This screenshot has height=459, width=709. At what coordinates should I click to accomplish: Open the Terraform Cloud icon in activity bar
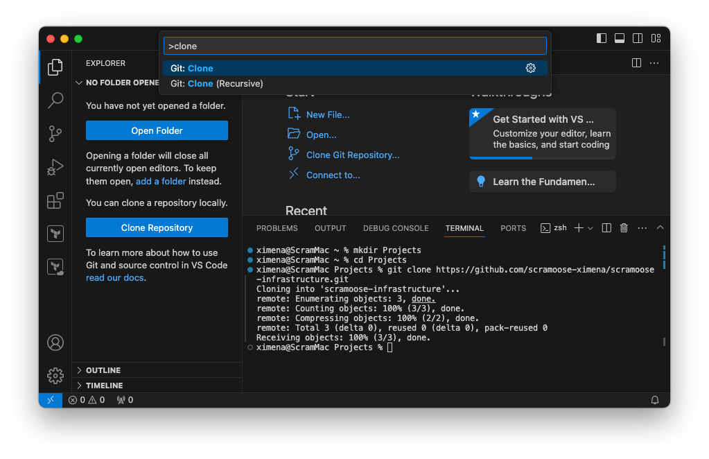[55, 267]
